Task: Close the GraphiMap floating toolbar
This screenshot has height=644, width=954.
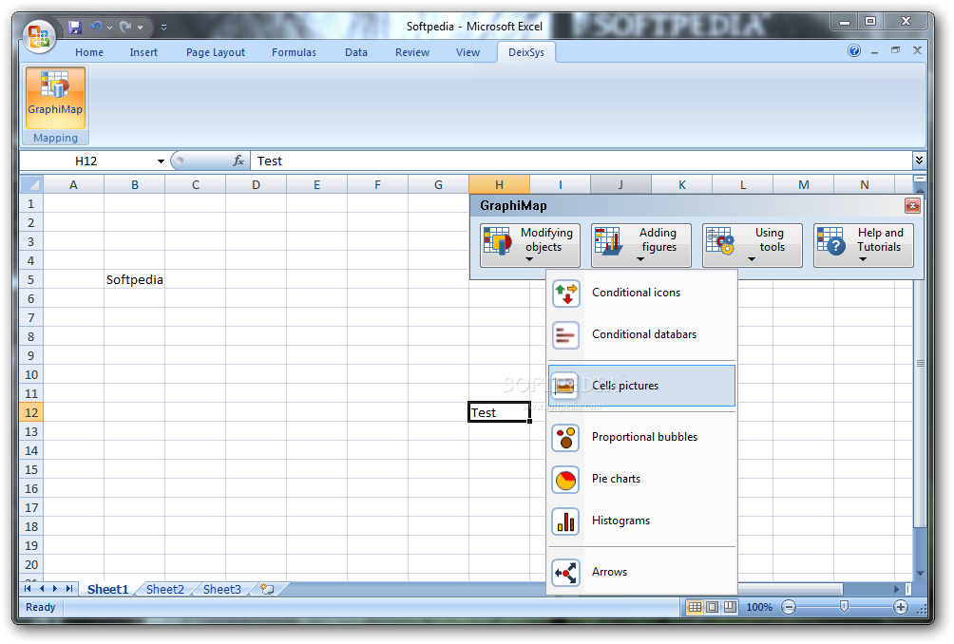Action: 912,206
